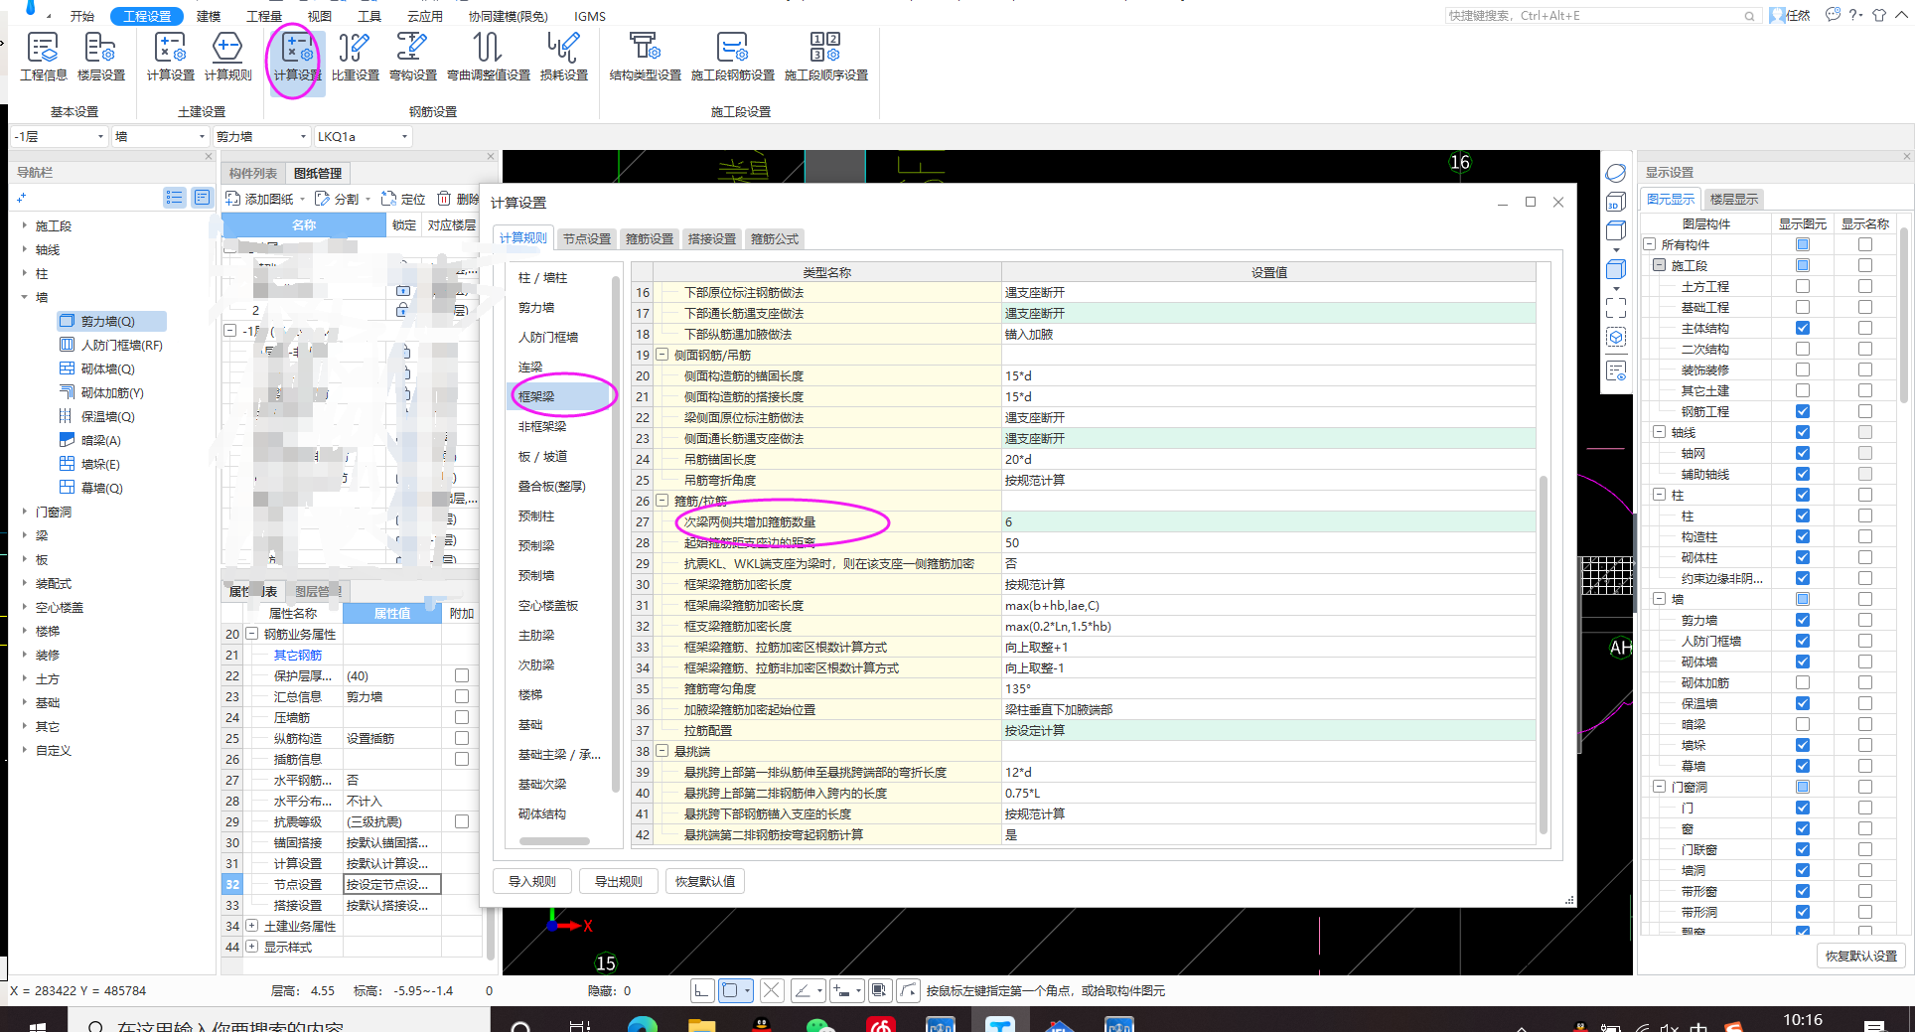Viewport: 1915px width, 1032px height.
Task: Open 弯钩设置 ribbon icon
Action: tap(412, 57)
